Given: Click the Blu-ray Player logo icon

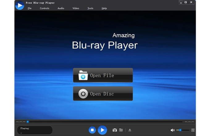Looking at the screenshot, I should tap(20, 5).
